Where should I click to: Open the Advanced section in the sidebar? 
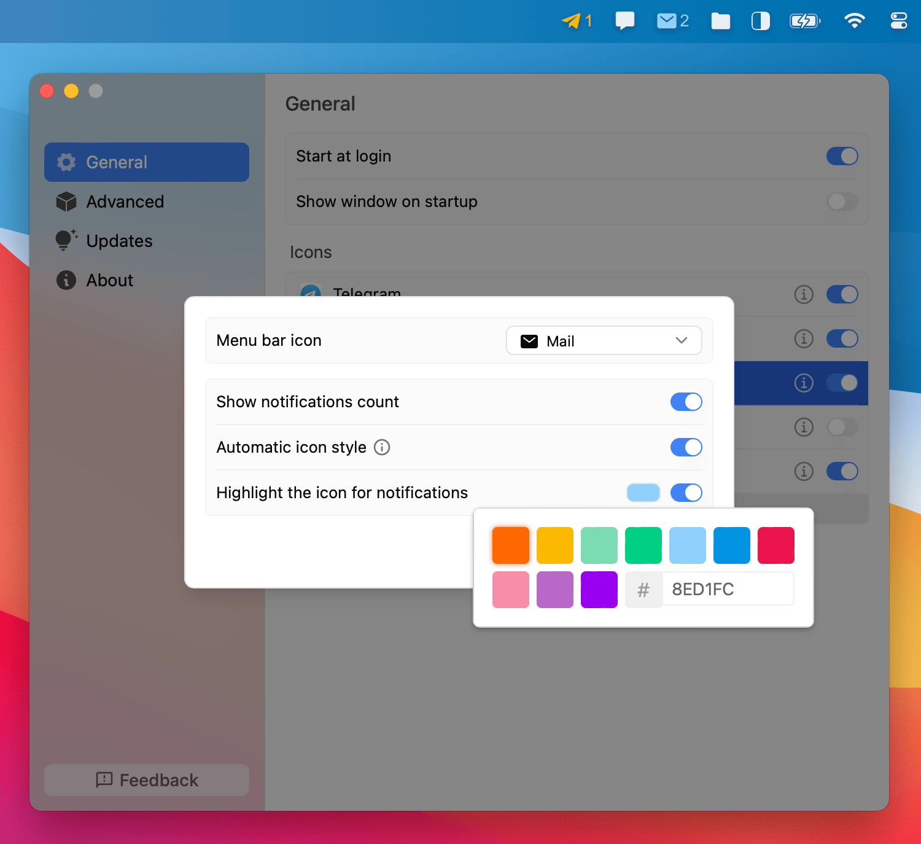147,201
